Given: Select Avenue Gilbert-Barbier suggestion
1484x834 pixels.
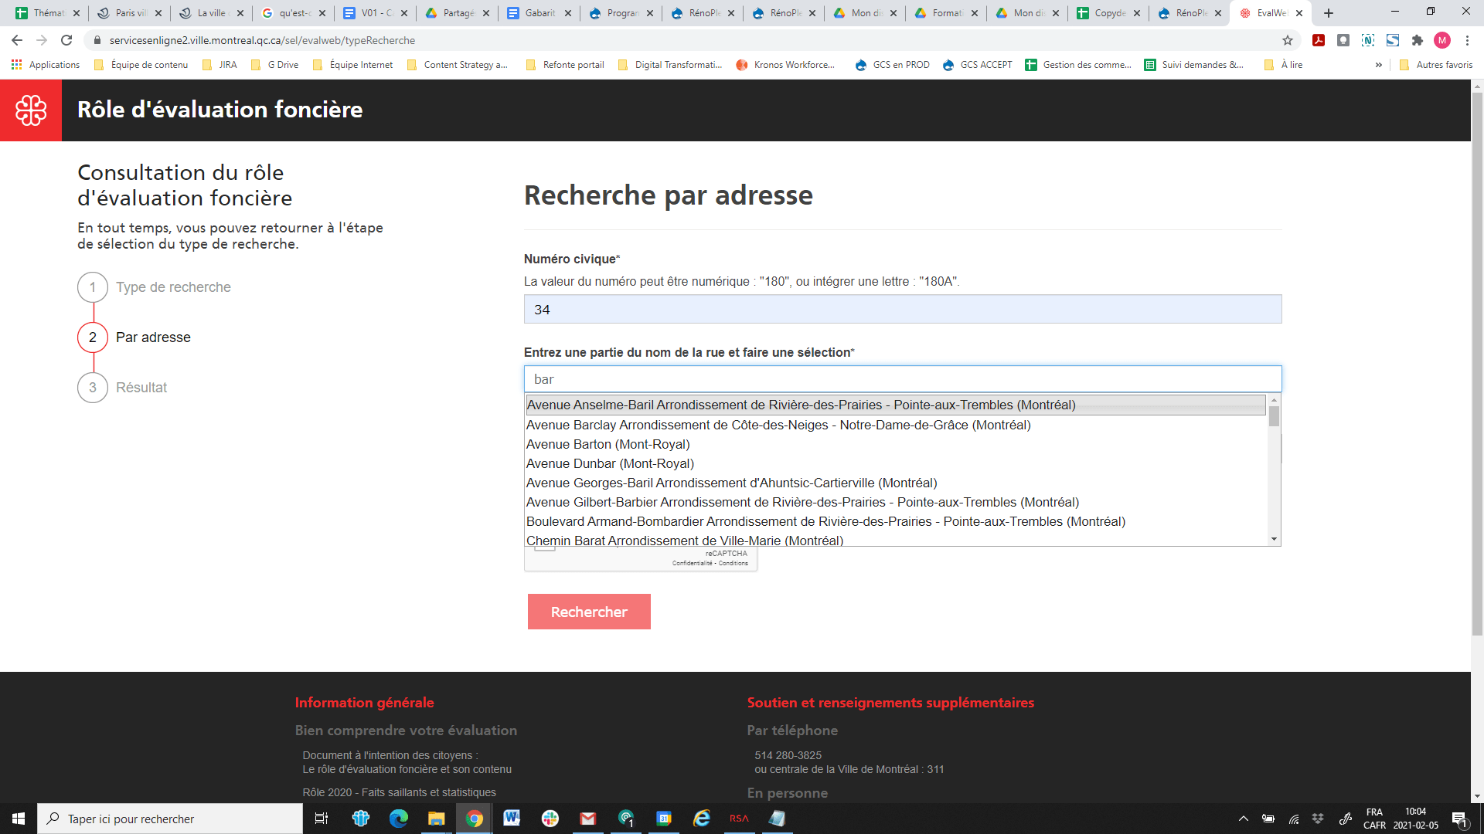Looking at the screenshot, I should coord(895,502).
